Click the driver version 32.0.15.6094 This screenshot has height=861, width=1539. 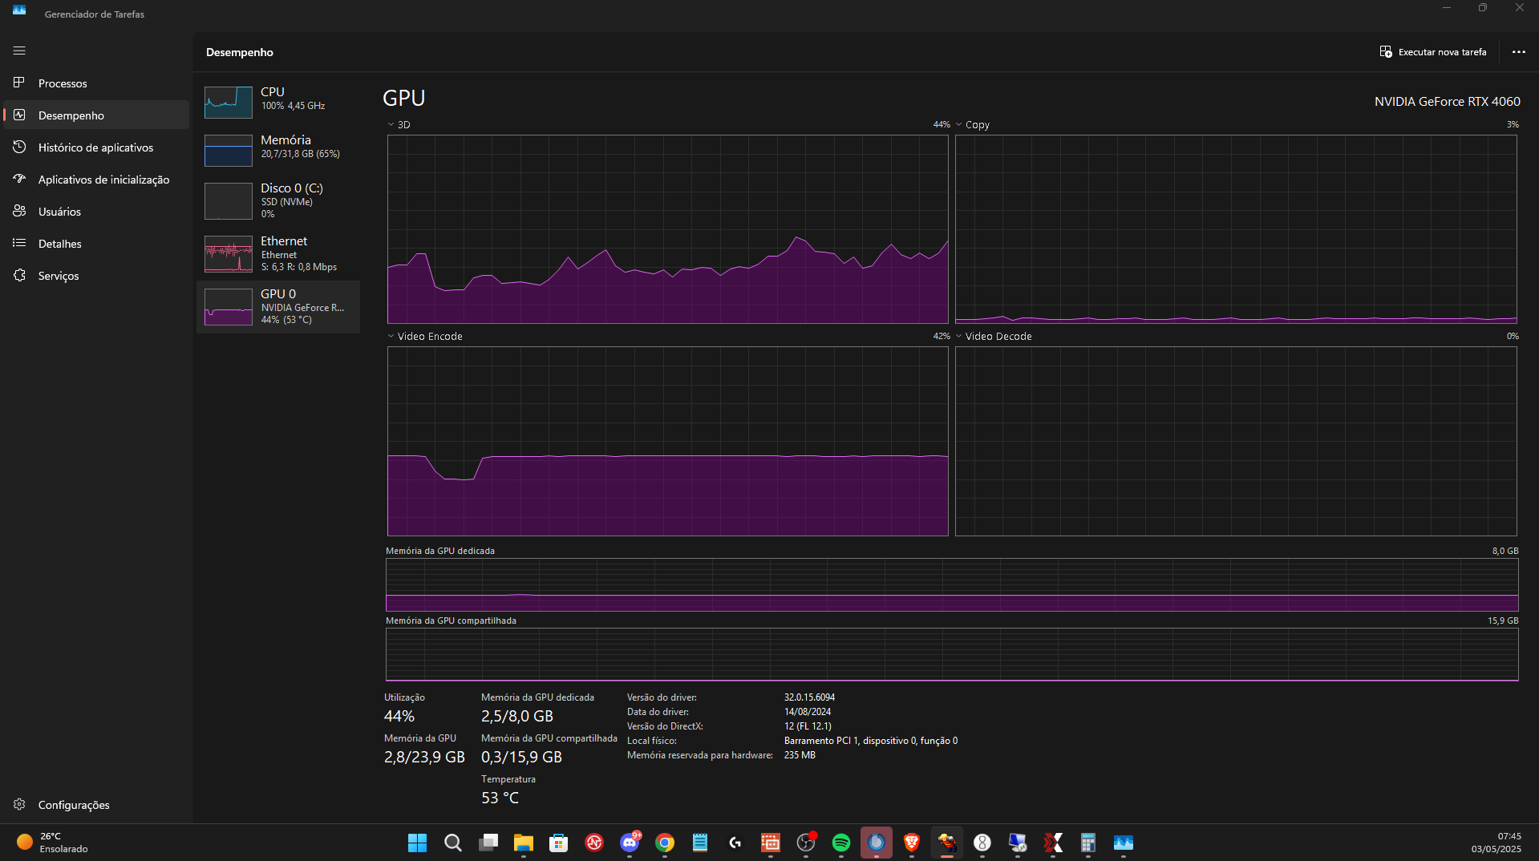[809, 697]
